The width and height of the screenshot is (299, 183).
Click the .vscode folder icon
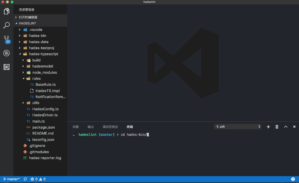coord(25,30)
